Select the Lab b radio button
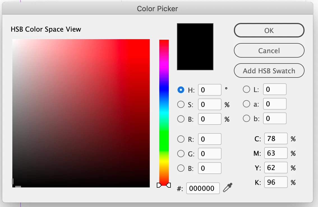 pyautogui.click(x=246, y=118)
